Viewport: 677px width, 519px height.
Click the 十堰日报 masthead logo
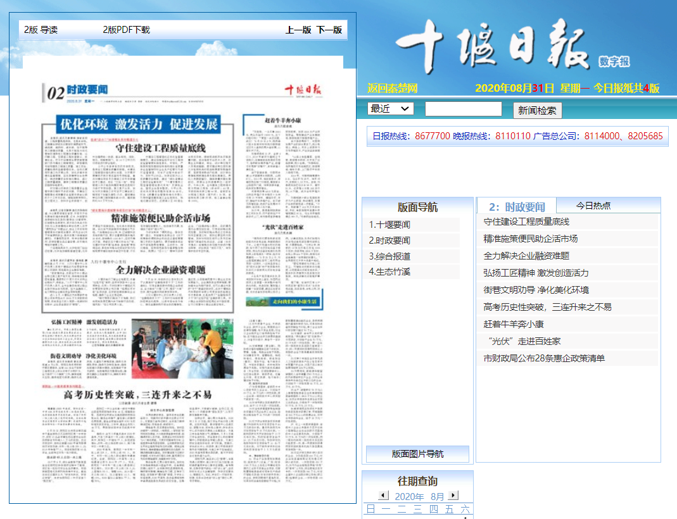[x=492, y=46]
